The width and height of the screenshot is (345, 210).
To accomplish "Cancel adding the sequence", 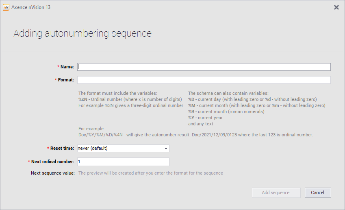I will [x=317, y=192].
